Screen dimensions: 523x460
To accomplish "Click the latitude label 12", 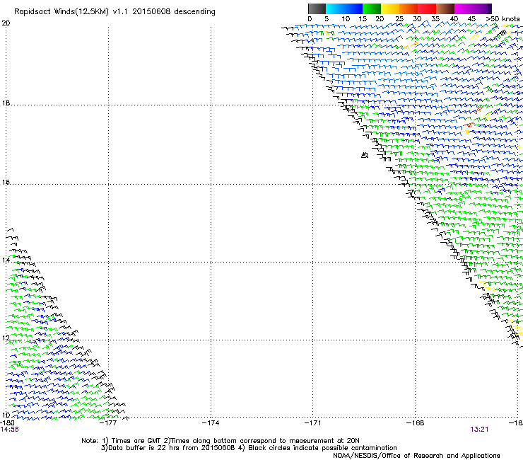I will pyautogui.click(x=6, y=338).
